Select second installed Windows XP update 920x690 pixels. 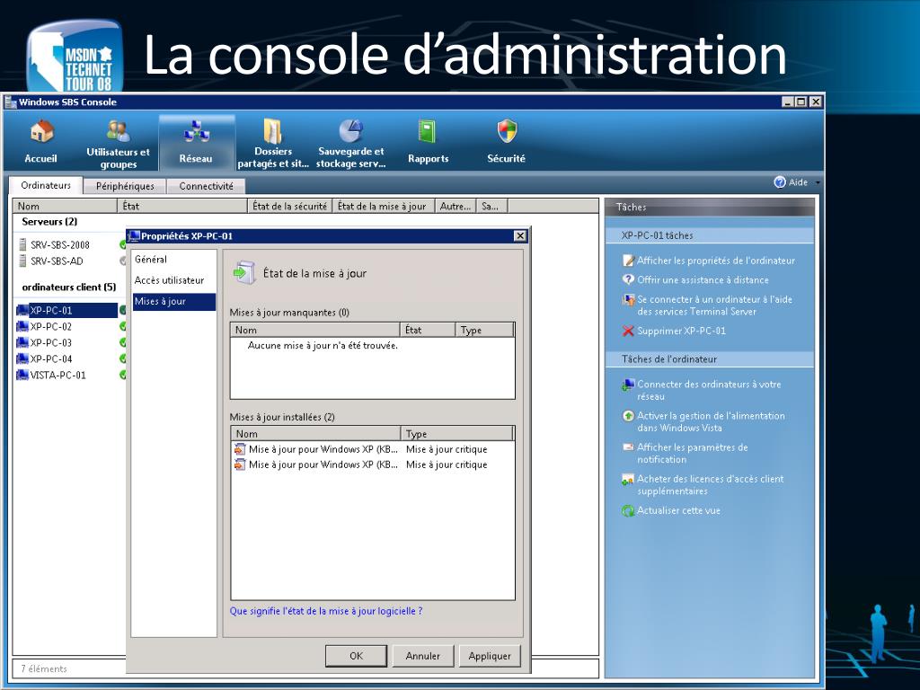pyautogui.click(x=373, y=464)
